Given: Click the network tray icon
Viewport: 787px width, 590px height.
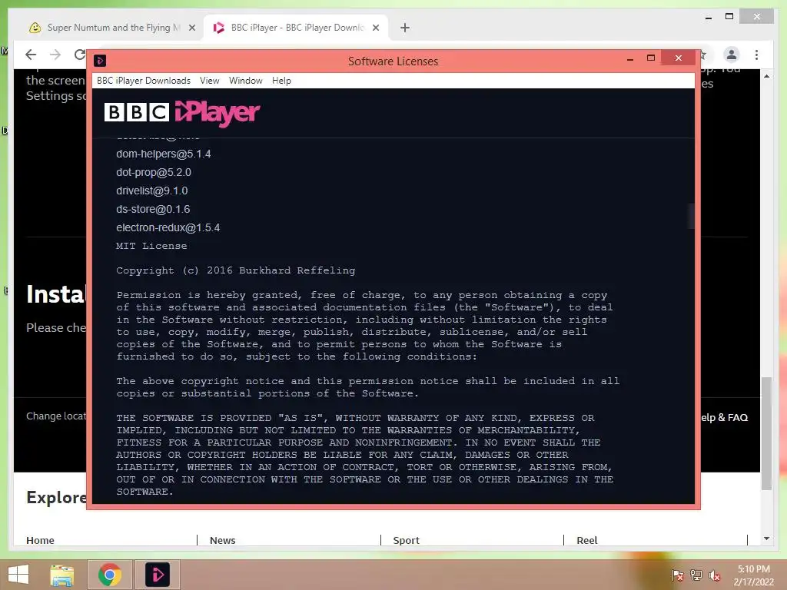Looking at the screenshot, I should click(696, 575).
